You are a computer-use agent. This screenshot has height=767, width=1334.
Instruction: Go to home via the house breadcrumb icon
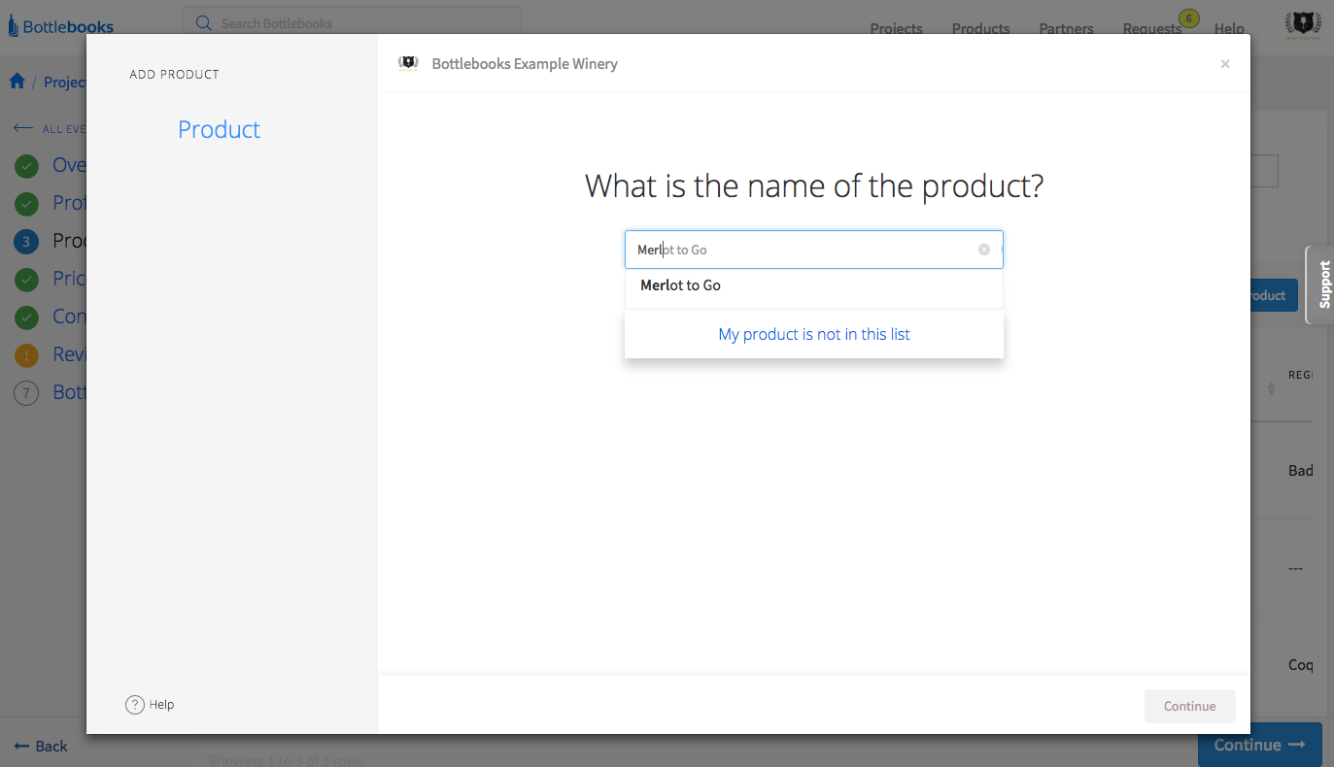pos(17,82)
